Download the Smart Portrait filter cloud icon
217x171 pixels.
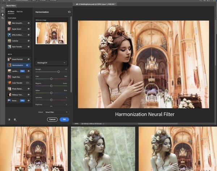click(29, 59)
